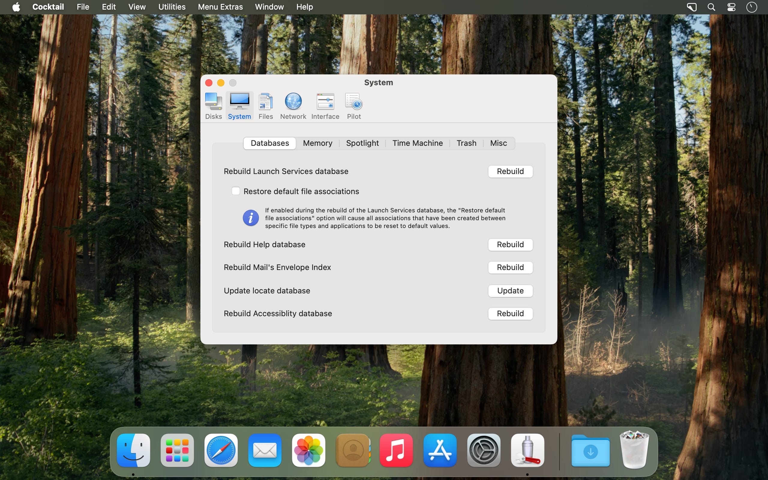Open the Window menu
Screen dimensions: 768x480
[269, 7]
